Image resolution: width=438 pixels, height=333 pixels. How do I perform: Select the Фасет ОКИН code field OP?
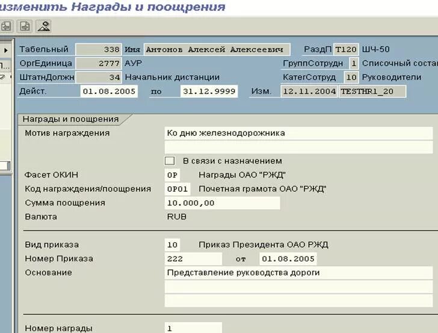point(172,175)
